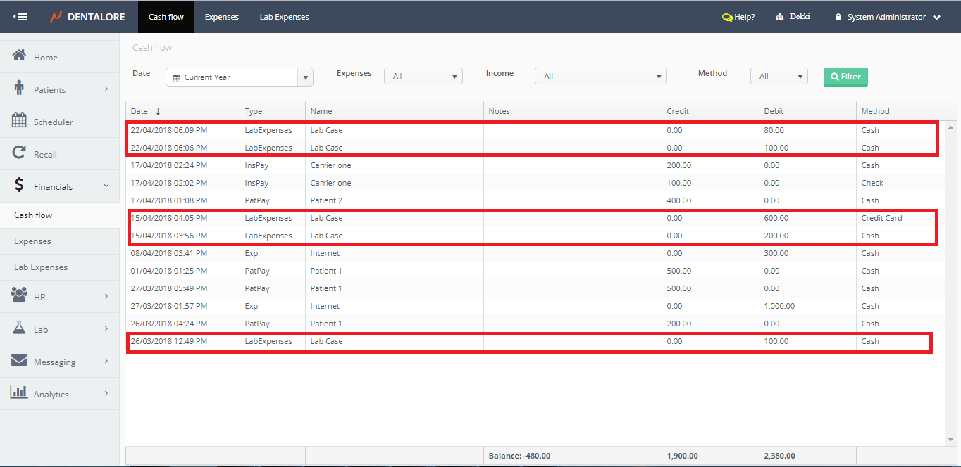Click the Lab flask icon
This screenshot has height=467, width=961.
click(19, 328)
